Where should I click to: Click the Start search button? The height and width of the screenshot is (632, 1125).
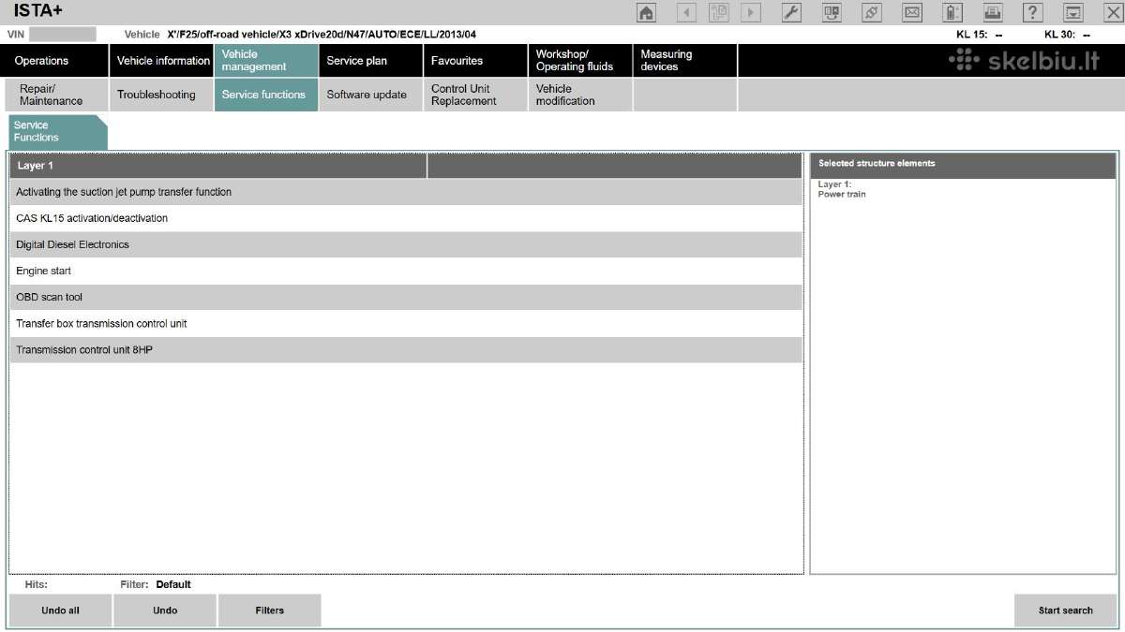pyautogui.click(x=1065, y=610)
